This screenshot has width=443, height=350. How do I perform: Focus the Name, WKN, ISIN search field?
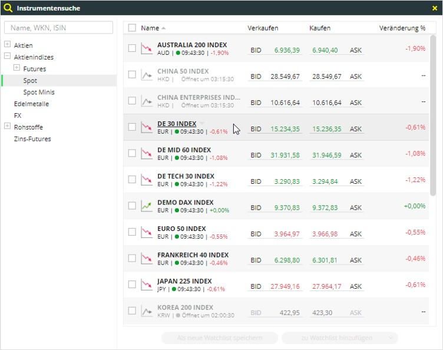point(58,28)
